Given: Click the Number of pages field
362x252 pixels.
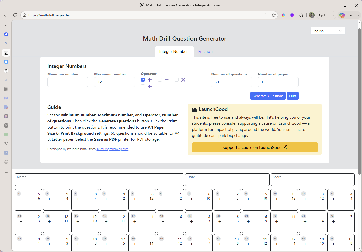Looking at the screenshot, I should click(278, 82).
